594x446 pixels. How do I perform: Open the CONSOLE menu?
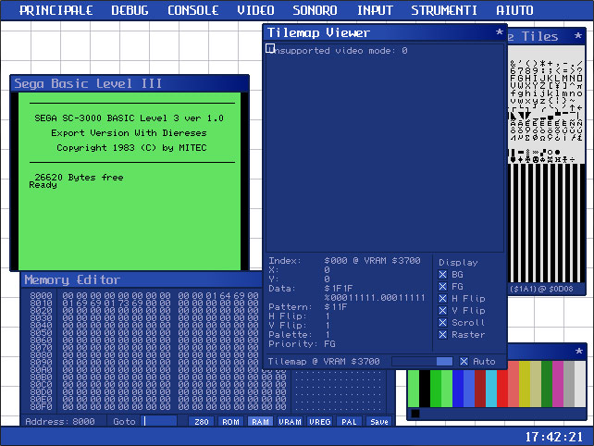coord(192,10)
